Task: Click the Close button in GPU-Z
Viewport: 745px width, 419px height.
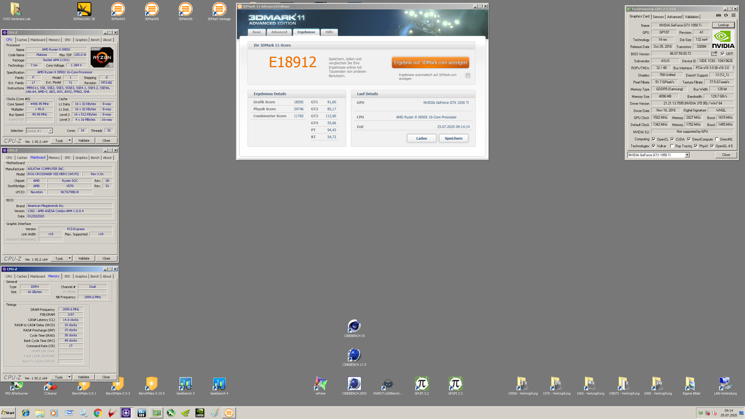Action: pyautogui.click(x=726, y=155)
